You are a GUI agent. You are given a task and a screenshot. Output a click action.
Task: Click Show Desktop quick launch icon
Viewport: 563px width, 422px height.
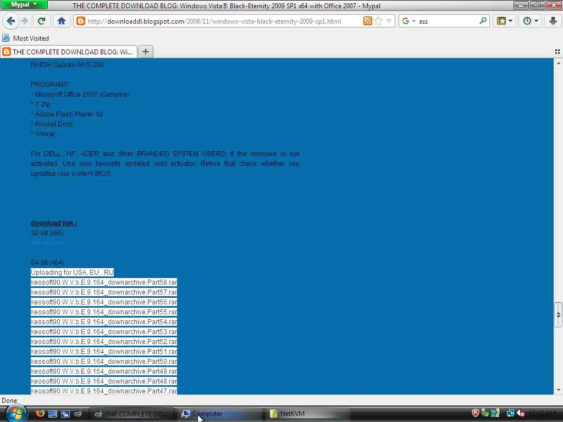(52, 414)
